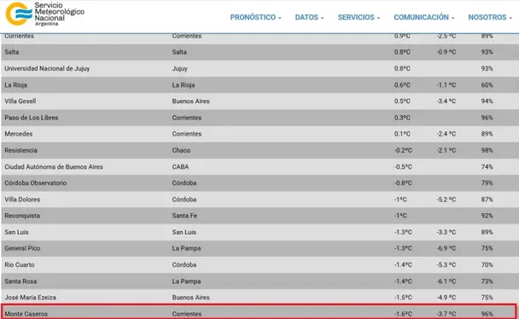Select the Monte Caseros row

click(x=259, y=312)
